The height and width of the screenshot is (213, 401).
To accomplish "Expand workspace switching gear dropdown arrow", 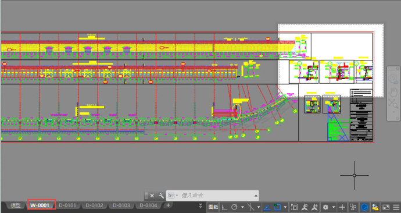I will 334,207.
